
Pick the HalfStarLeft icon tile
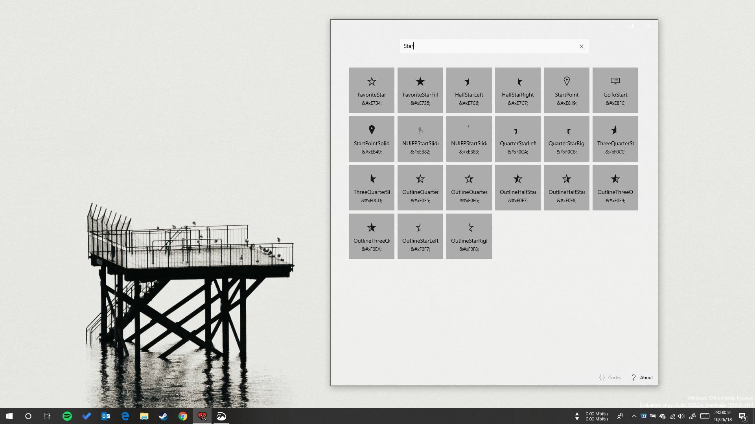click(469, 90)
